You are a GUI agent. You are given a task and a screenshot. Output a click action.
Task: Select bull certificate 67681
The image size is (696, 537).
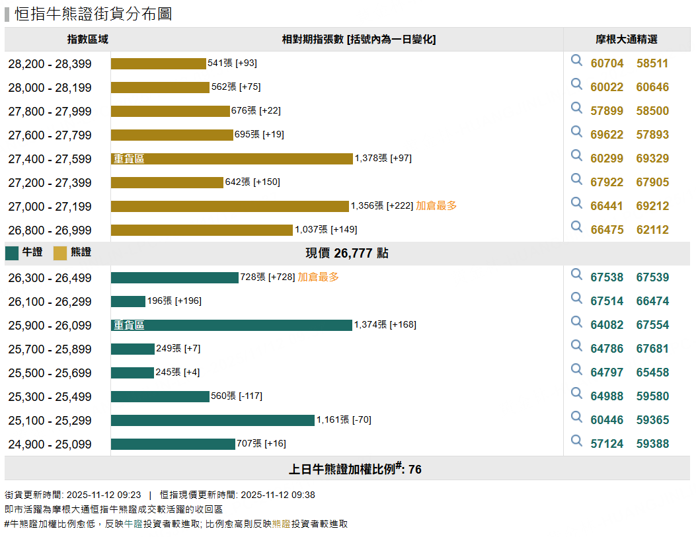point(652,349)
